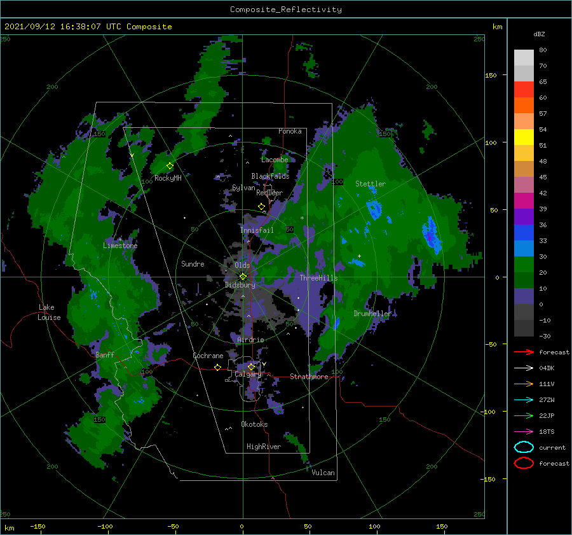Click the yellow V marker northeast of Calgary
The height and width of the screenshot is (535, 572).
click(264, 364)
